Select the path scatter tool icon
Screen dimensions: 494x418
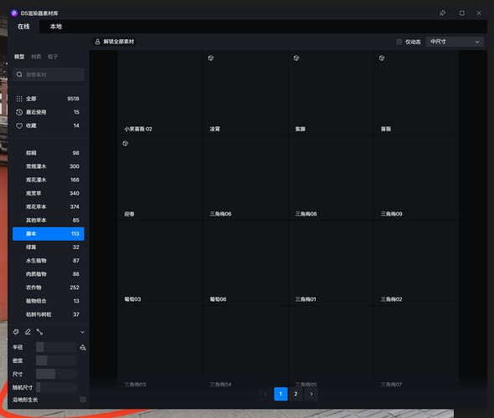(39, 332)
